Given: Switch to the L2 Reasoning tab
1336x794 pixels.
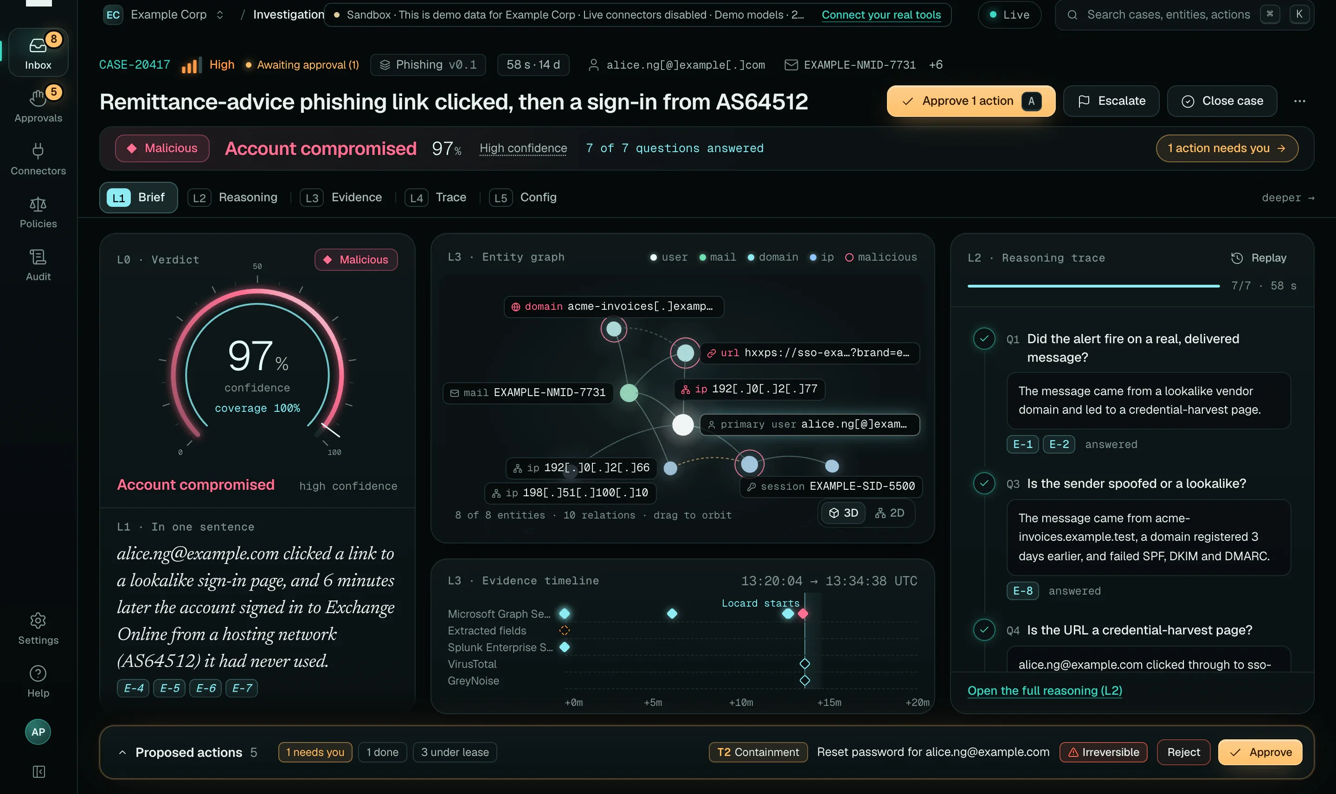Looking at the screenshot, I should pyautogui.click(x=233, y=198).
